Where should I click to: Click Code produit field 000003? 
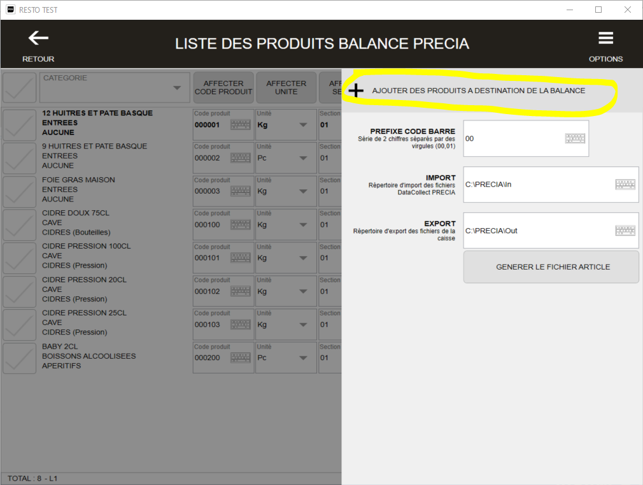point(223,191)
